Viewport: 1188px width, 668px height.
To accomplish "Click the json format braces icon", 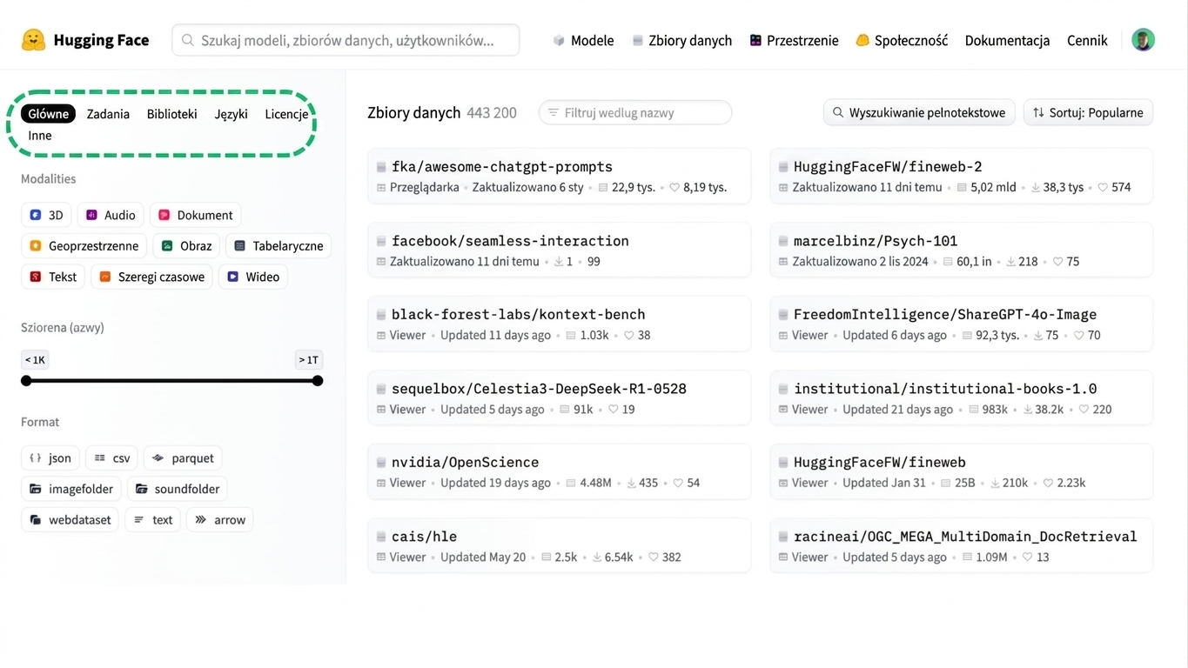I will pos(35,458).
